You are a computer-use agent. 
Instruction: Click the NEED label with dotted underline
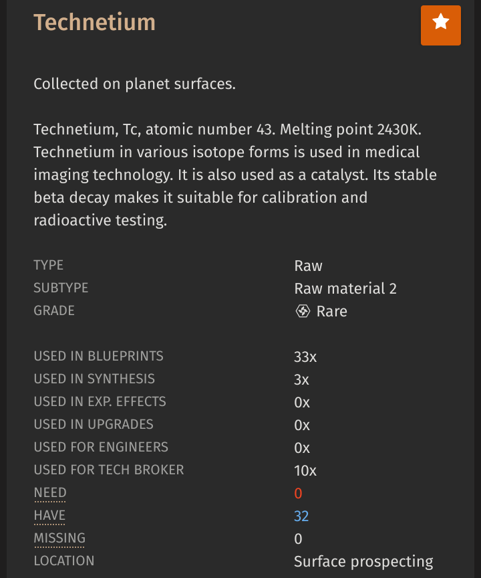click(x=50, y=493)
